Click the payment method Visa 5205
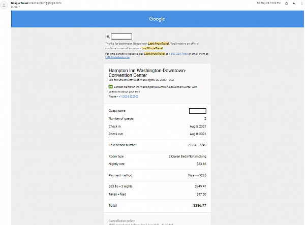This screenshot has width=305, height=225. coord(197,175)
